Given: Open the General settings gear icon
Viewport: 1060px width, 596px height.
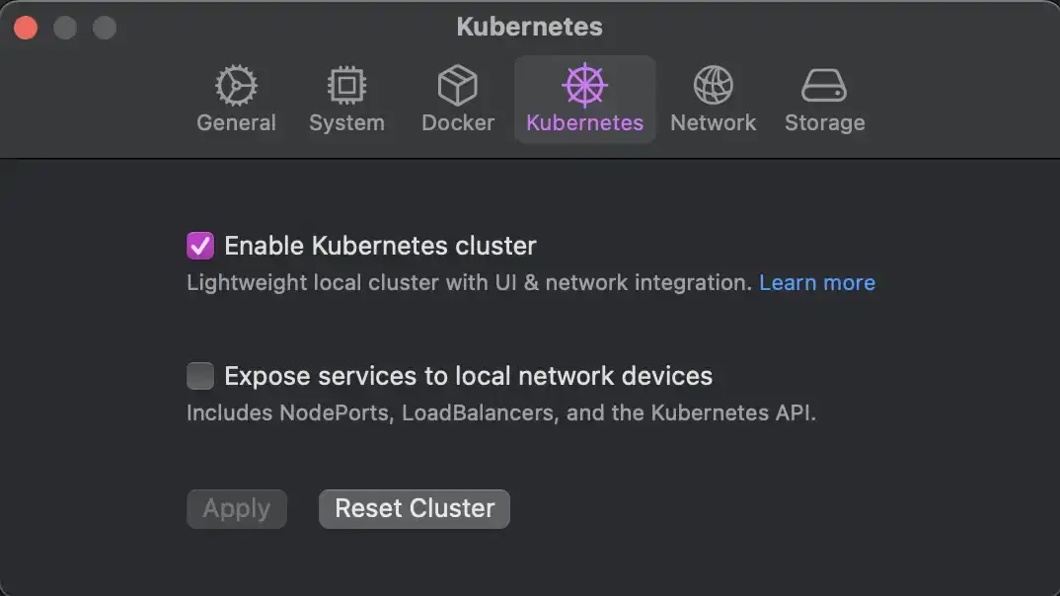Looking at the screenshot, I should [x=236, y=86].
